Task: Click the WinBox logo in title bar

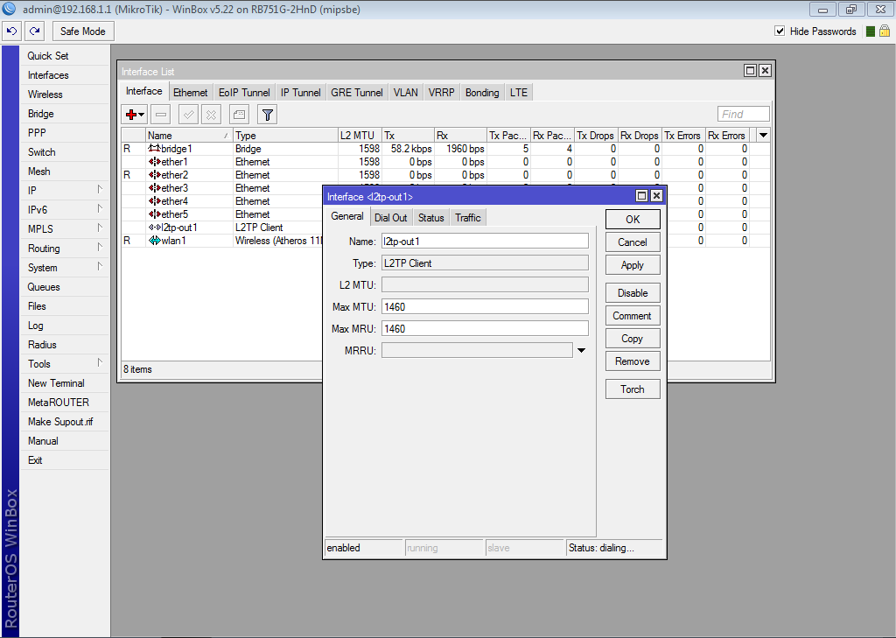Action: 9,9
